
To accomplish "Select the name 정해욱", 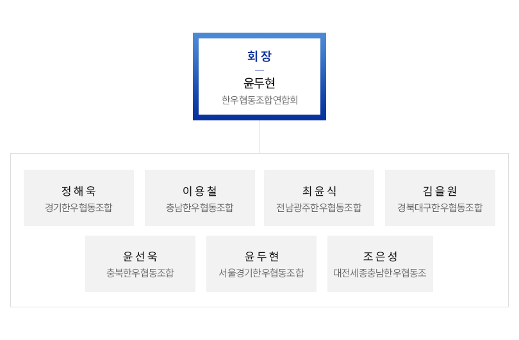I will 78,191.
